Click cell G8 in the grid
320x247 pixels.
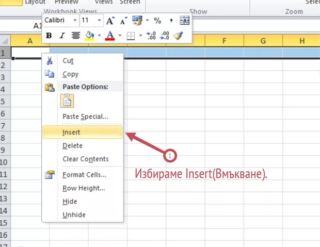(263, 138)
